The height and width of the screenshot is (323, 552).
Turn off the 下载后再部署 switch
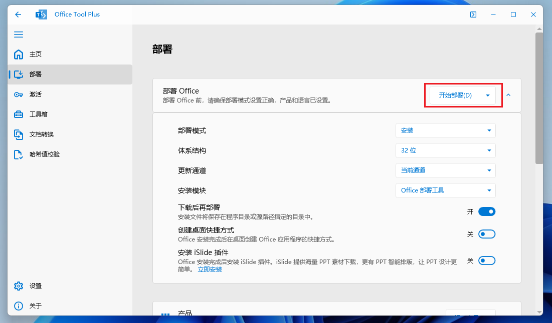(487, 211)
